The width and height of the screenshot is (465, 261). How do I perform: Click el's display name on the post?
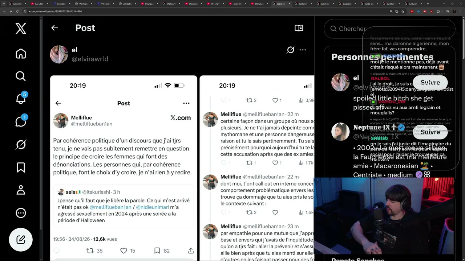point(74,50)
